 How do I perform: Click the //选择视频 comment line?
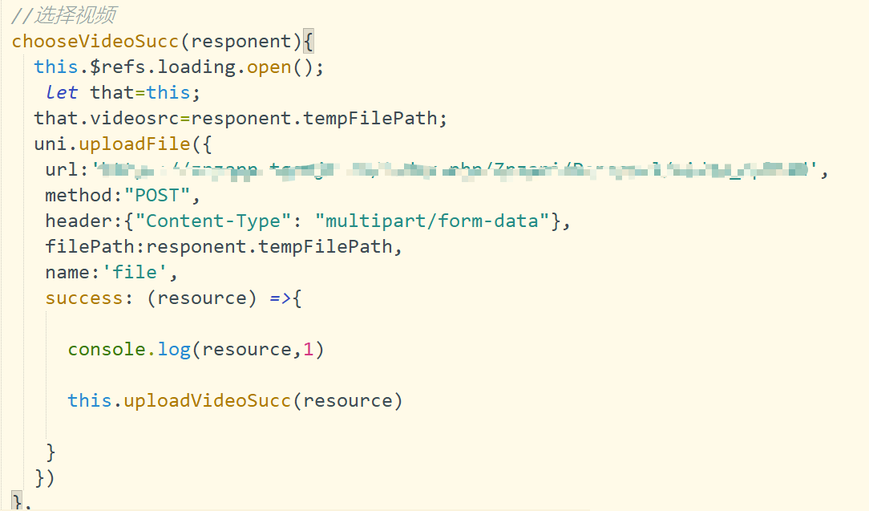[63, 15]
